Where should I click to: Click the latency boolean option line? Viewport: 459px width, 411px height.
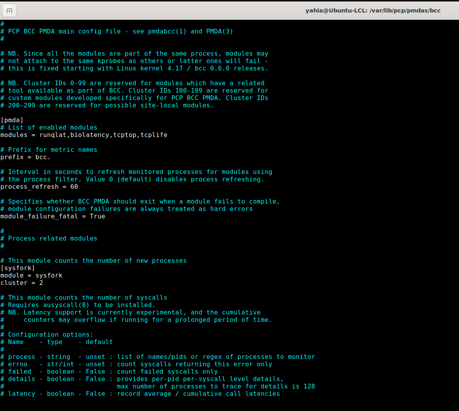pos(140,393)
